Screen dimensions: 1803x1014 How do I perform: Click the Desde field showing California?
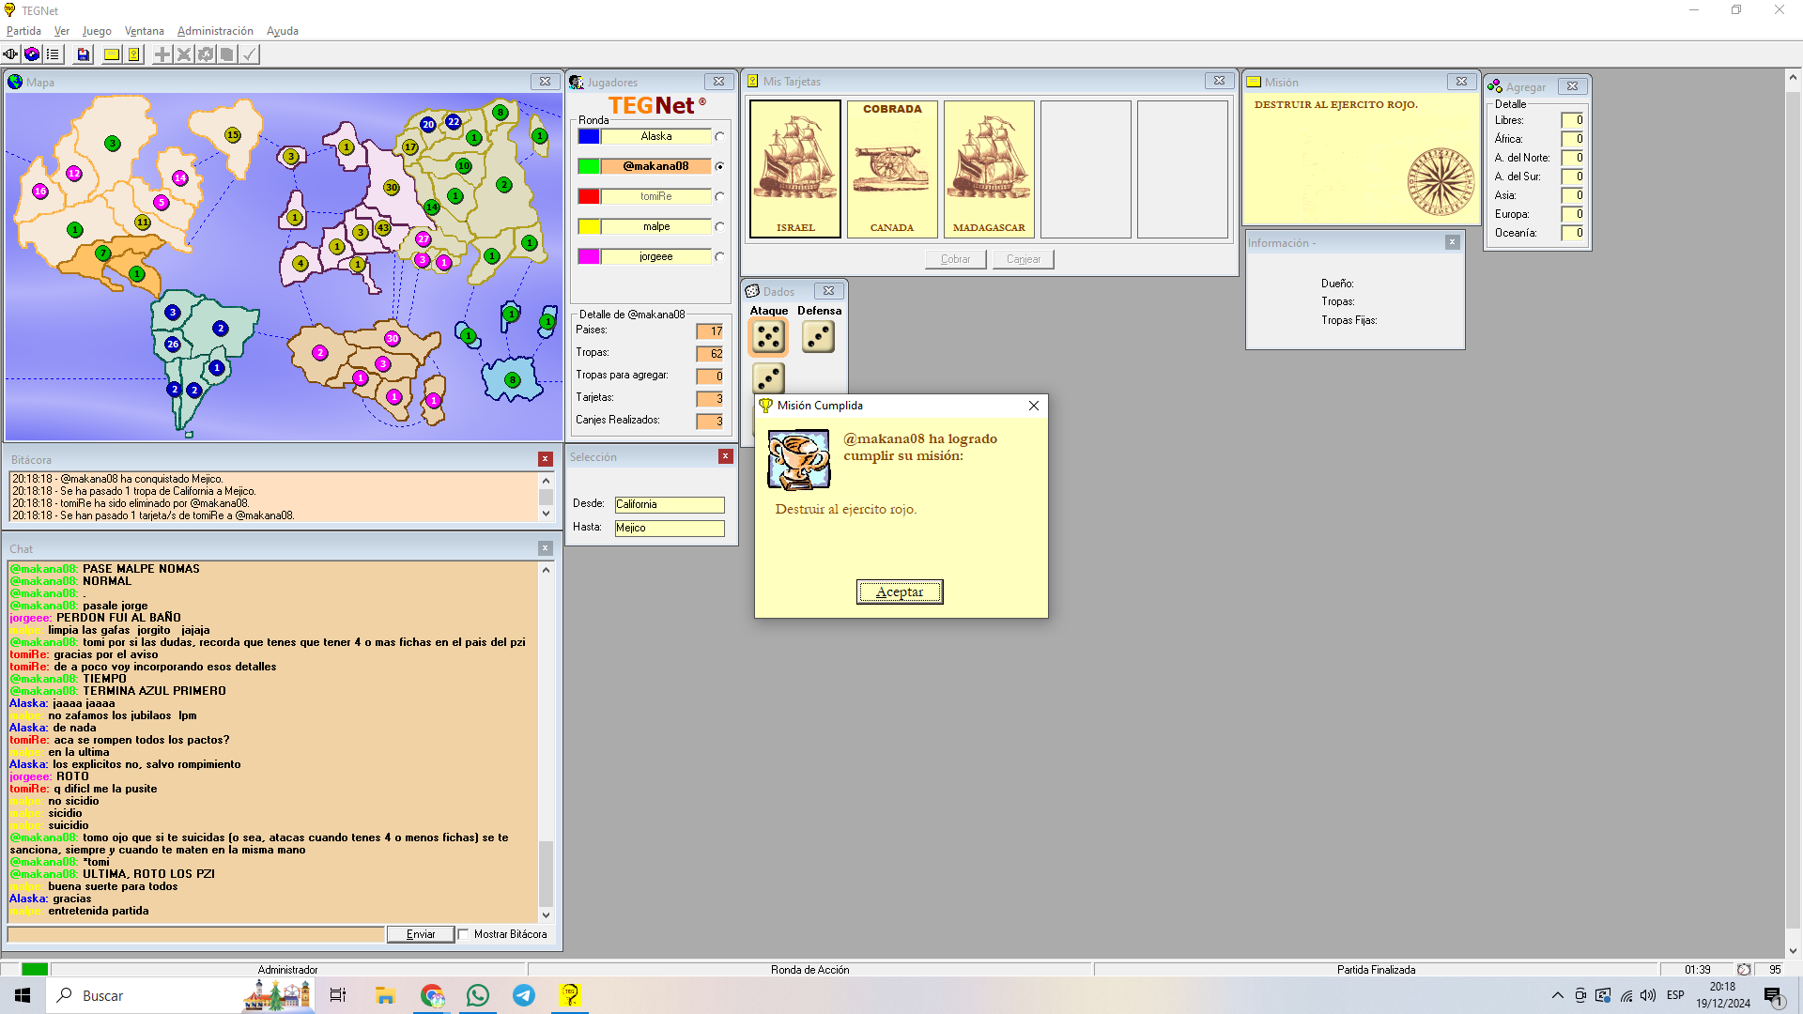[670, 504]
